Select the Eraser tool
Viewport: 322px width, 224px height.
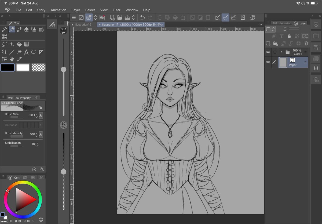click(x=26, y=29)
